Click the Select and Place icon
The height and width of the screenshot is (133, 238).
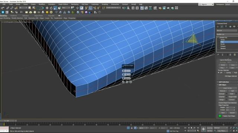pos(59,8)
